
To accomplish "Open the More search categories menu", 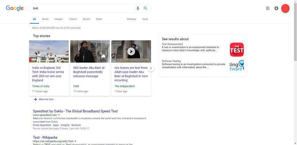I will 99,19.
